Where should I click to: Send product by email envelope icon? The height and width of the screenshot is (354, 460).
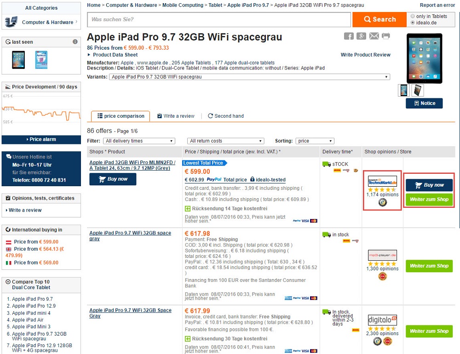tap(374, 36)
